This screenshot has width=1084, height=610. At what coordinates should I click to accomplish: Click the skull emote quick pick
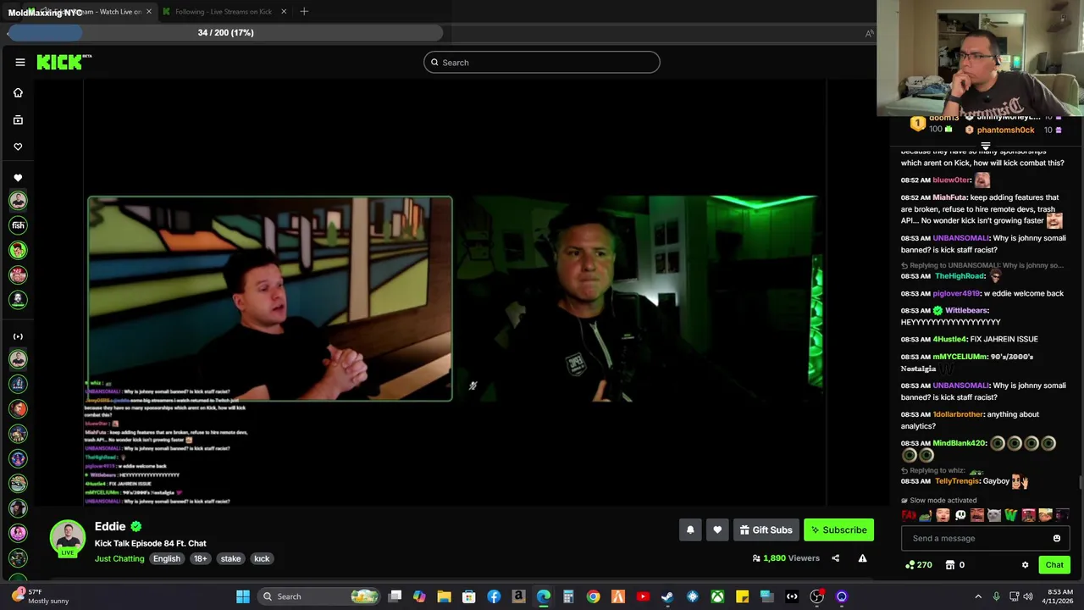pos(960,515)
